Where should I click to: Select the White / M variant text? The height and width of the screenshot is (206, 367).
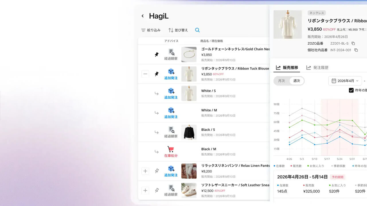(x=209, y=110)
